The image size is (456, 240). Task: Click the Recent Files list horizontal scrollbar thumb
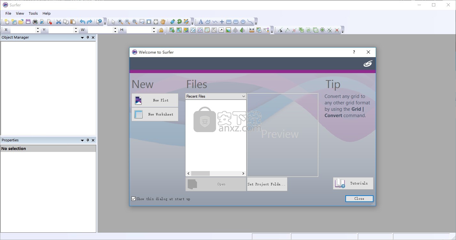pos(200,174)
